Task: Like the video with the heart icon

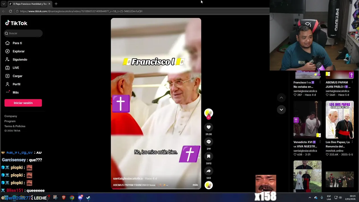Action: tap(209, 127)
